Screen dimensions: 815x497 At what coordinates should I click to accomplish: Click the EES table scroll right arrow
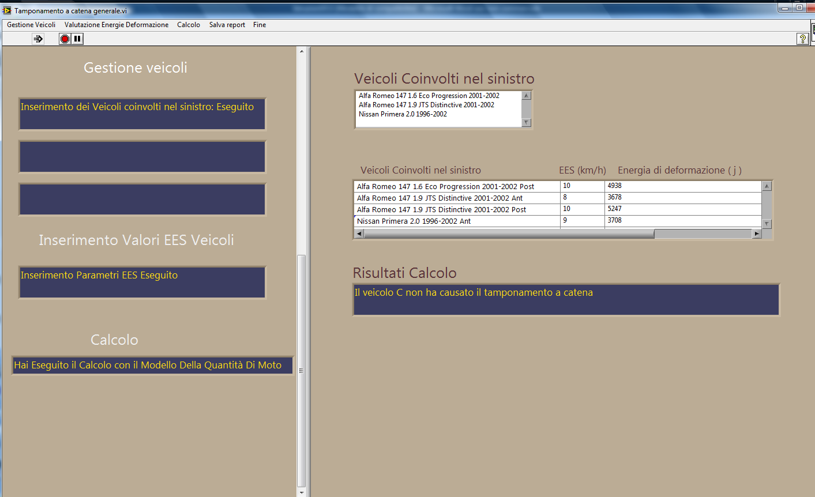click(757, 234)
